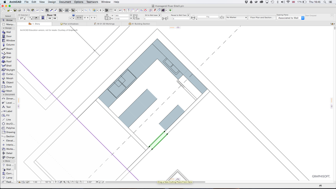Open the File menu
This screenshot has height=189, width=336.
coord(26,2)
